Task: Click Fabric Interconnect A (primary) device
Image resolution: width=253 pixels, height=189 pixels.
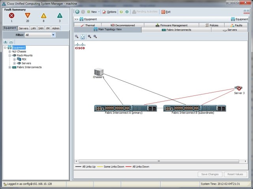Action: (126, 108)
